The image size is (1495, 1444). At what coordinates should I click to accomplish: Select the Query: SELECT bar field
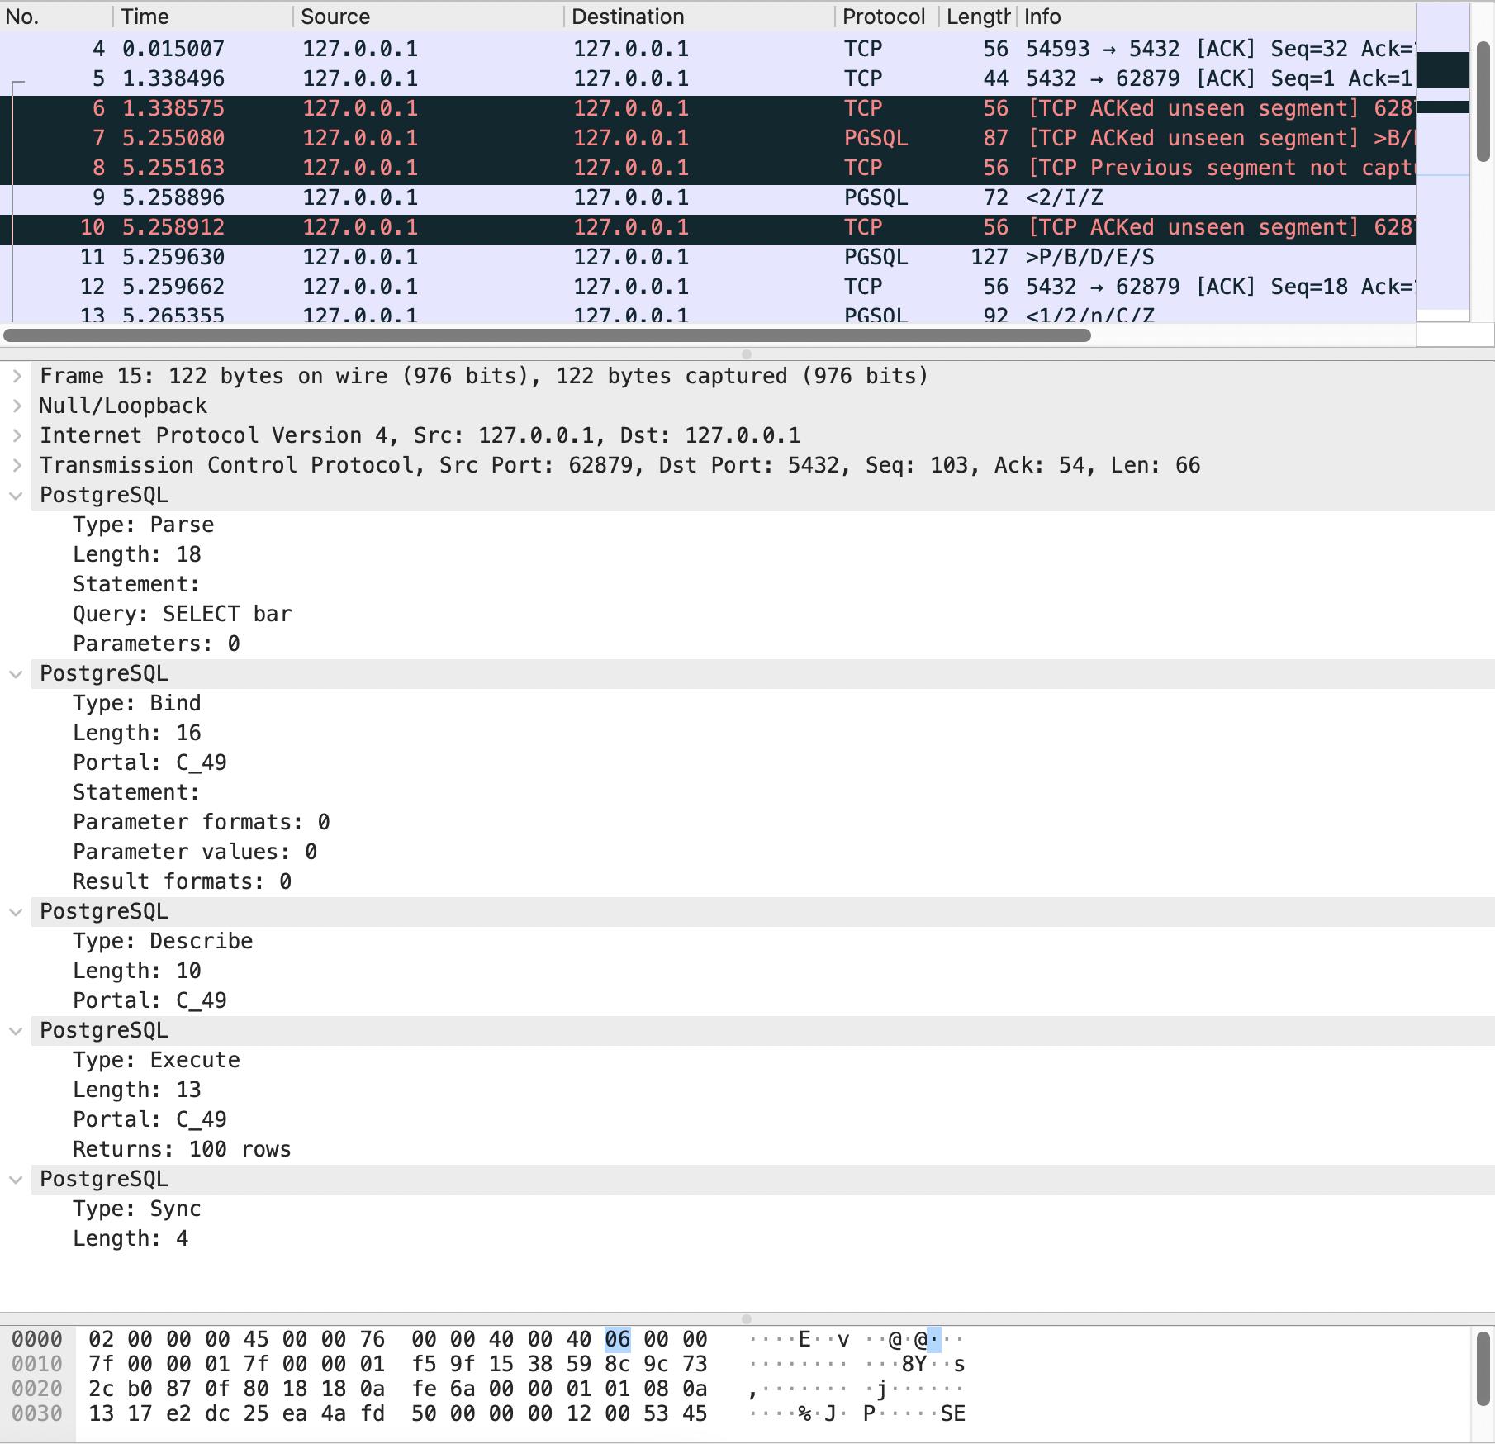point(182,613)
